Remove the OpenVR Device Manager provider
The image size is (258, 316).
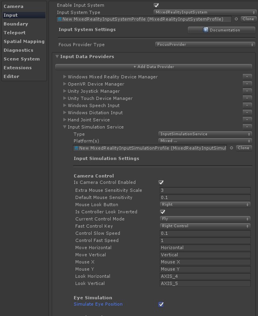click(247, 84)
